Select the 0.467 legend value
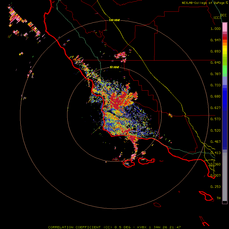 [x=216, y=142]
